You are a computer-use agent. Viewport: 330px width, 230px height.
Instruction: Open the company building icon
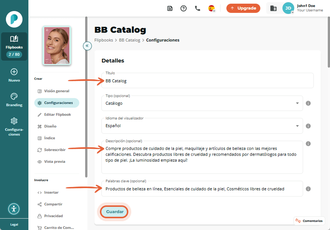coord(273,8)
